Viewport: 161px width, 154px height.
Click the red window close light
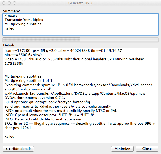[x=4, y=3]
